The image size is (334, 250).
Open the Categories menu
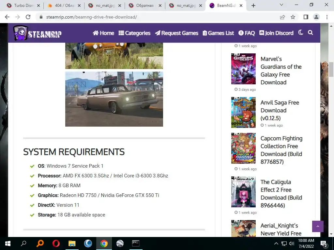pos(134,33)
